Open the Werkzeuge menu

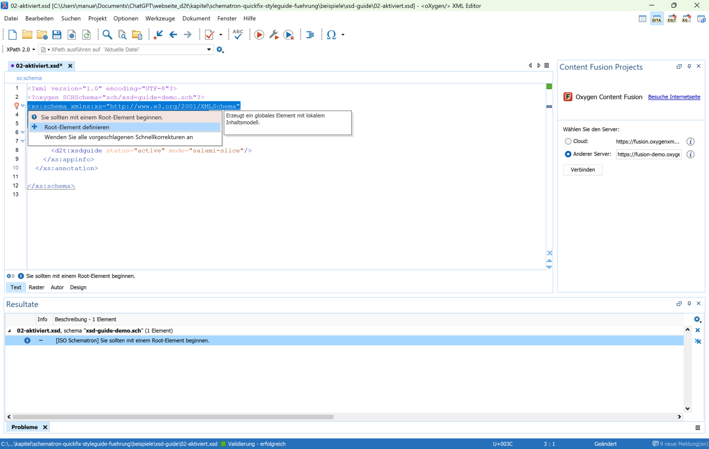[x=160, y=18]
